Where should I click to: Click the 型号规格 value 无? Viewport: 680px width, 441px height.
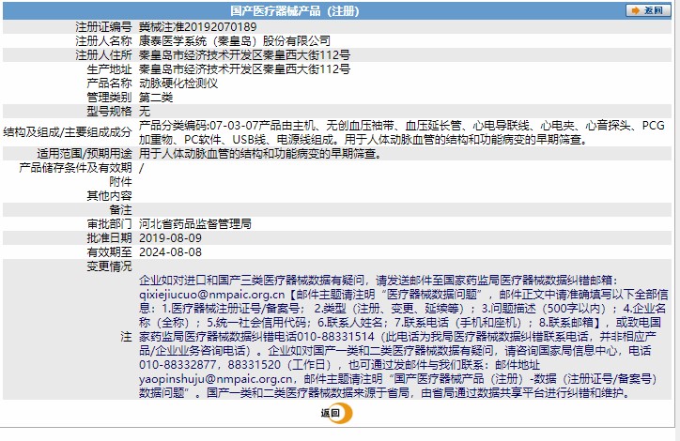(x=145, y=112)
